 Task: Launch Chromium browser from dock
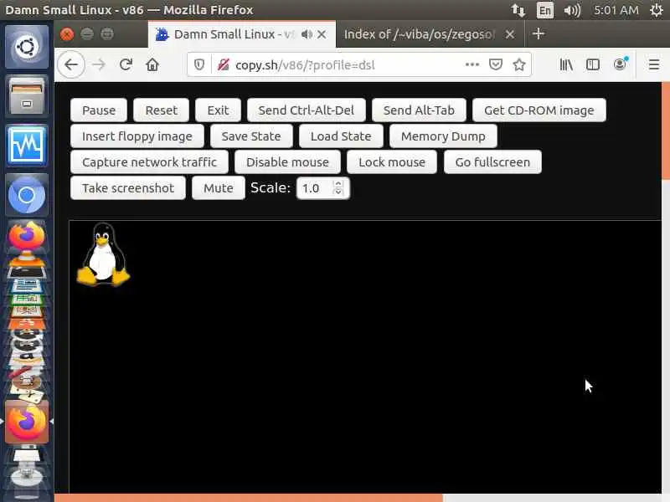(27, 195)
